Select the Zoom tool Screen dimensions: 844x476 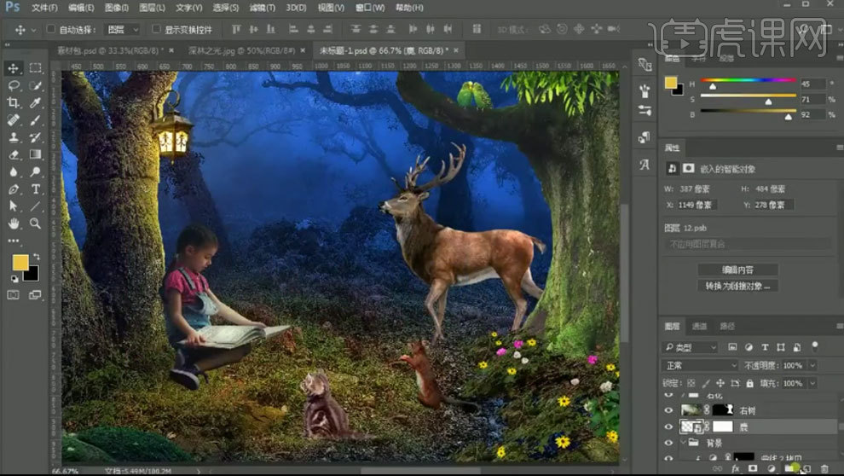(36, 223)
